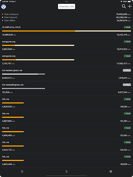This screenshot has height=177, width=133.
Task: Open htlc.me channel with 4,939,529 sats
Action: (66, 103)
